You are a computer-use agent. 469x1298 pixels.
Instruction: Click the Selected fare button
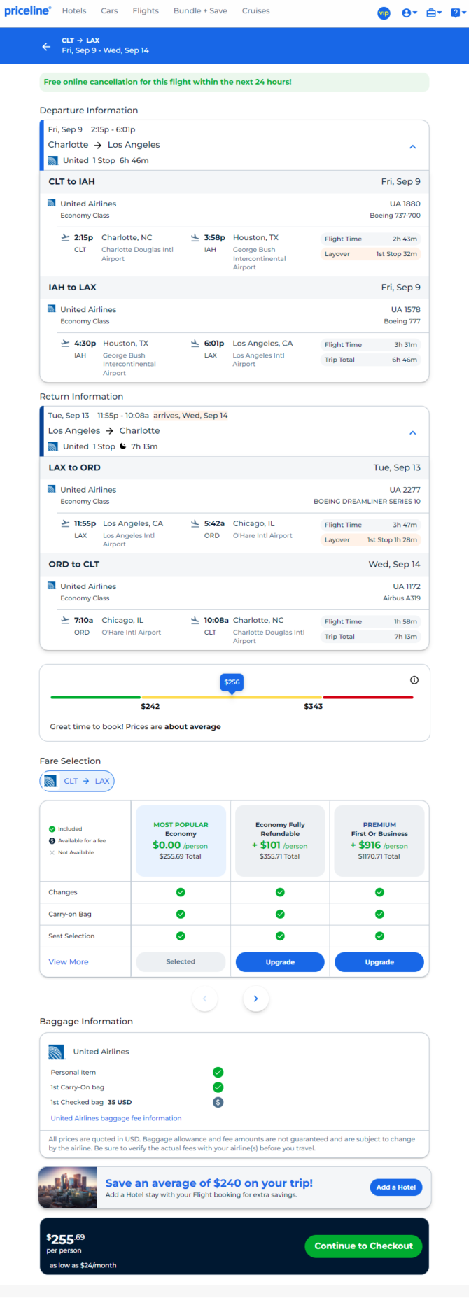click(x=181, y=962)
